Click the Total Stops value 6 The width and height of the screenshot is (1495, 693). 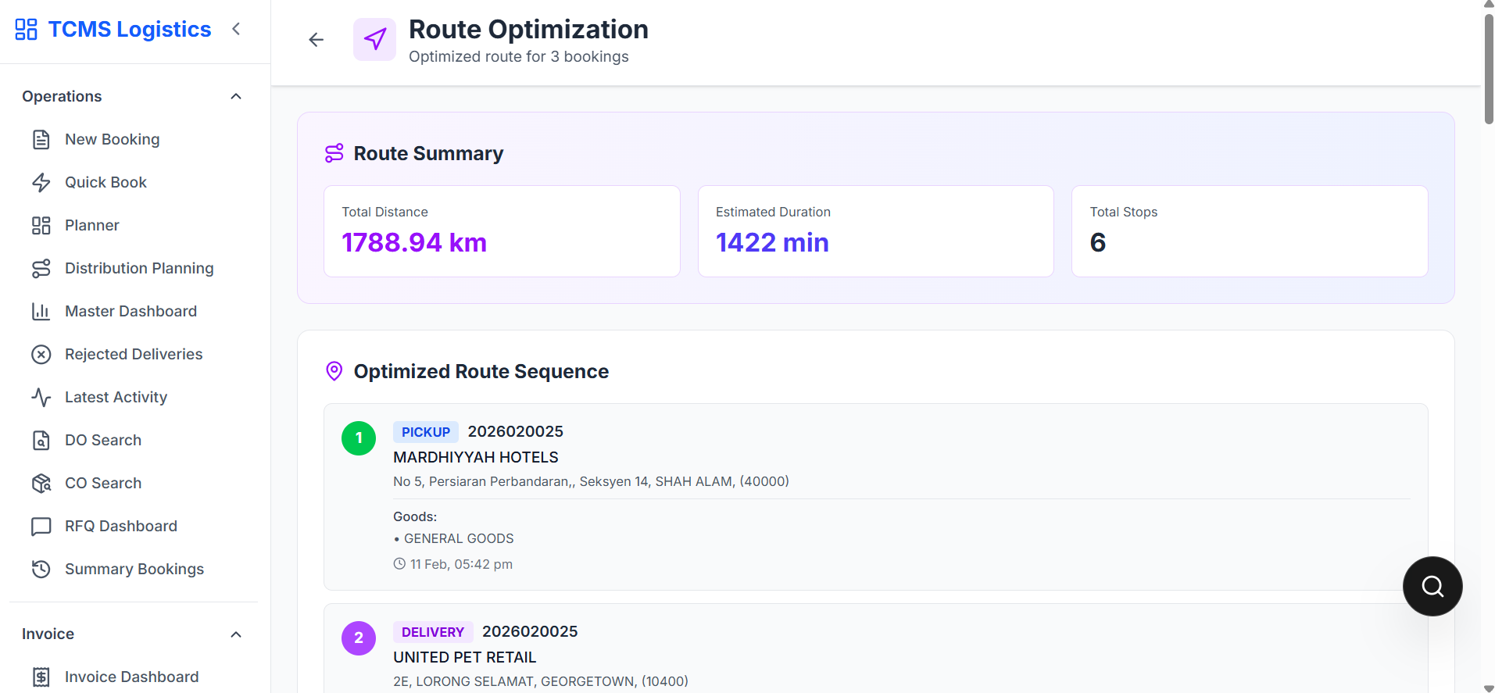pos(1098,242)
